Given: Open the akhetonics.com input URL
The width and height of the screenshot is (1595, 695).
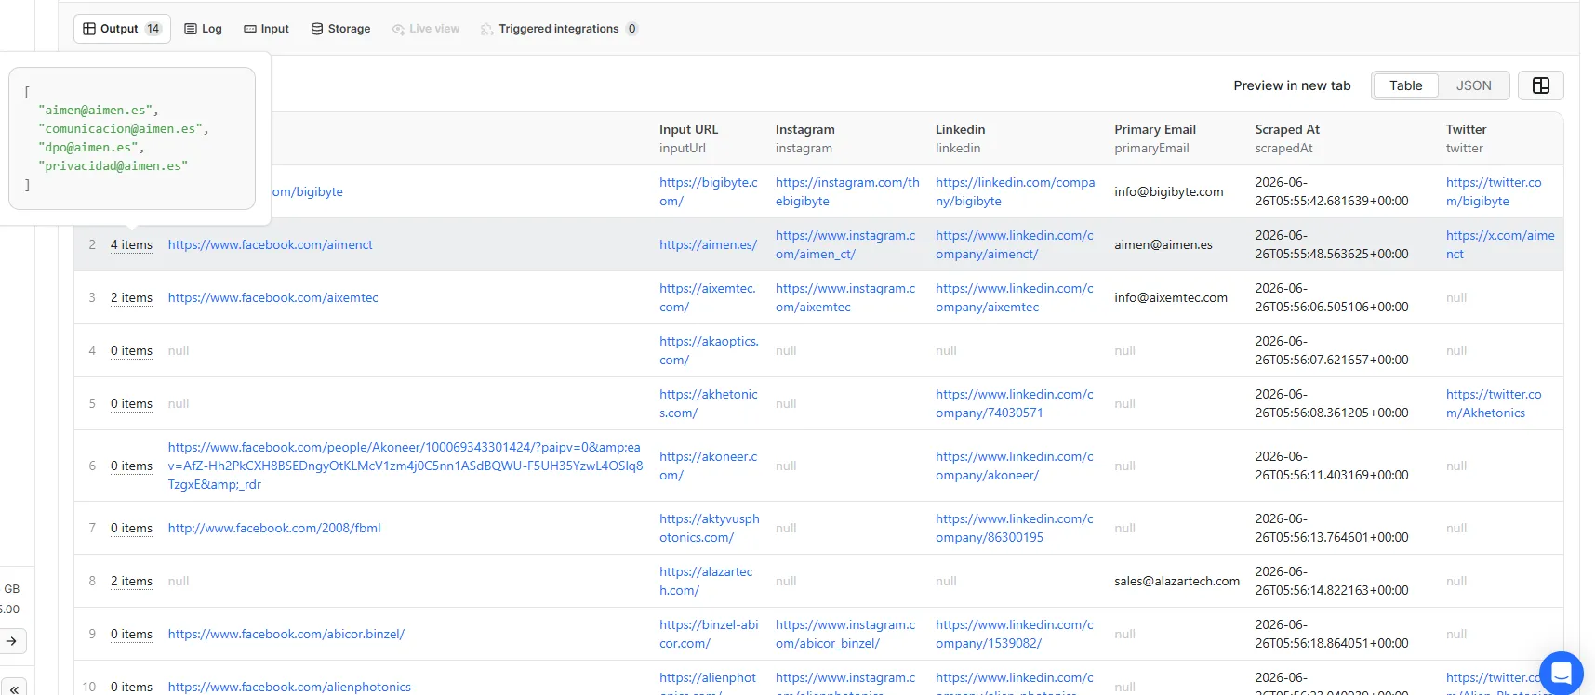Looking at the screenshot, I should [x=709, y=403].
